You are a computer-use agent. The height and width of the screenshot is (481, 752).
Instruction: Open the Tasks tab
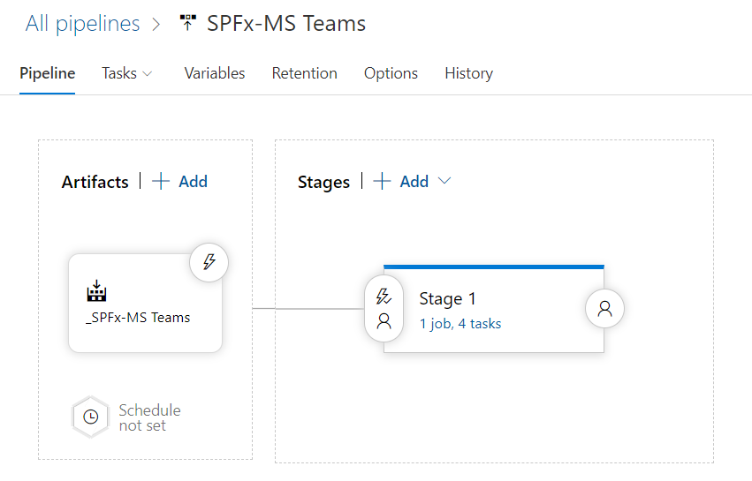point(119,73)
